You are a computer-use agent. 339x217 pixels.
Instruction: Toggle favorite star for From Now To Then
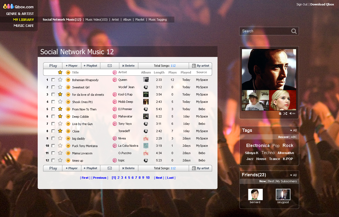point(60,109)
